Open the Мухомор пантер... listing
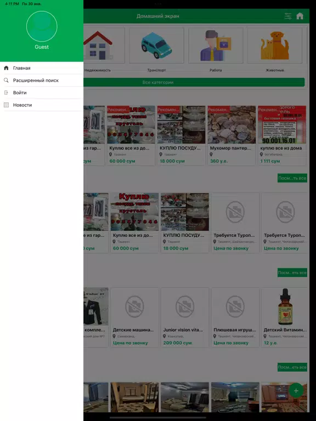The image size is (316, 421). 232,135
